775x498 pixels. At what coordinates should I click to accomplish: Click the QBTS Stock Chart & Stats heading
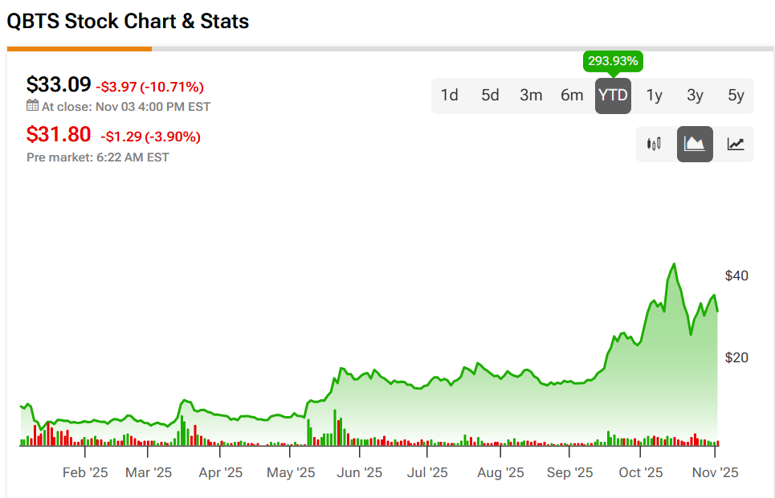click(128, 22)
